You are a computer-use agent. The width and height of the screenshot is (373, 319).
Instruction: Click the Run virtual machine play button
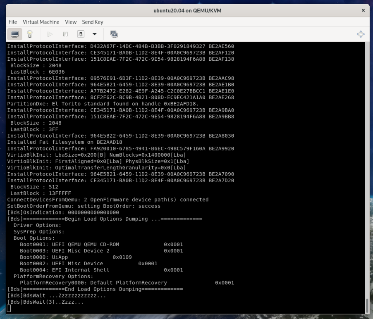pos(50,34)
